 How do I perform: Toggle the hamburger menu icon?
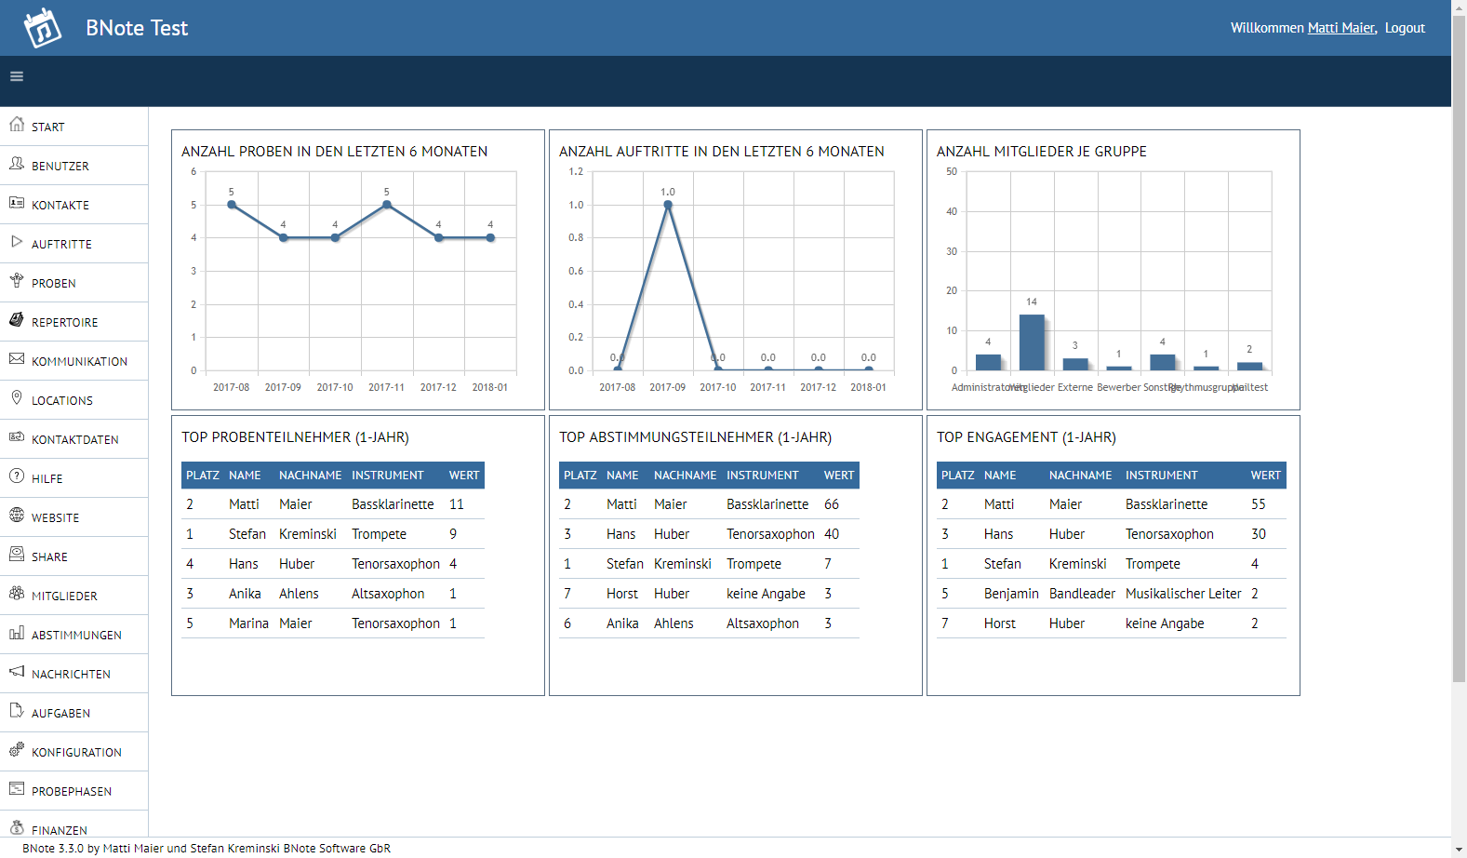pos(17,76)
